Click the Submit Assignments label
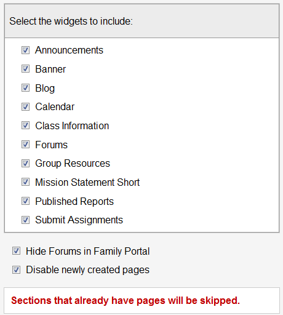This screenshot has width=283, height=315. (x=79, y=220)
